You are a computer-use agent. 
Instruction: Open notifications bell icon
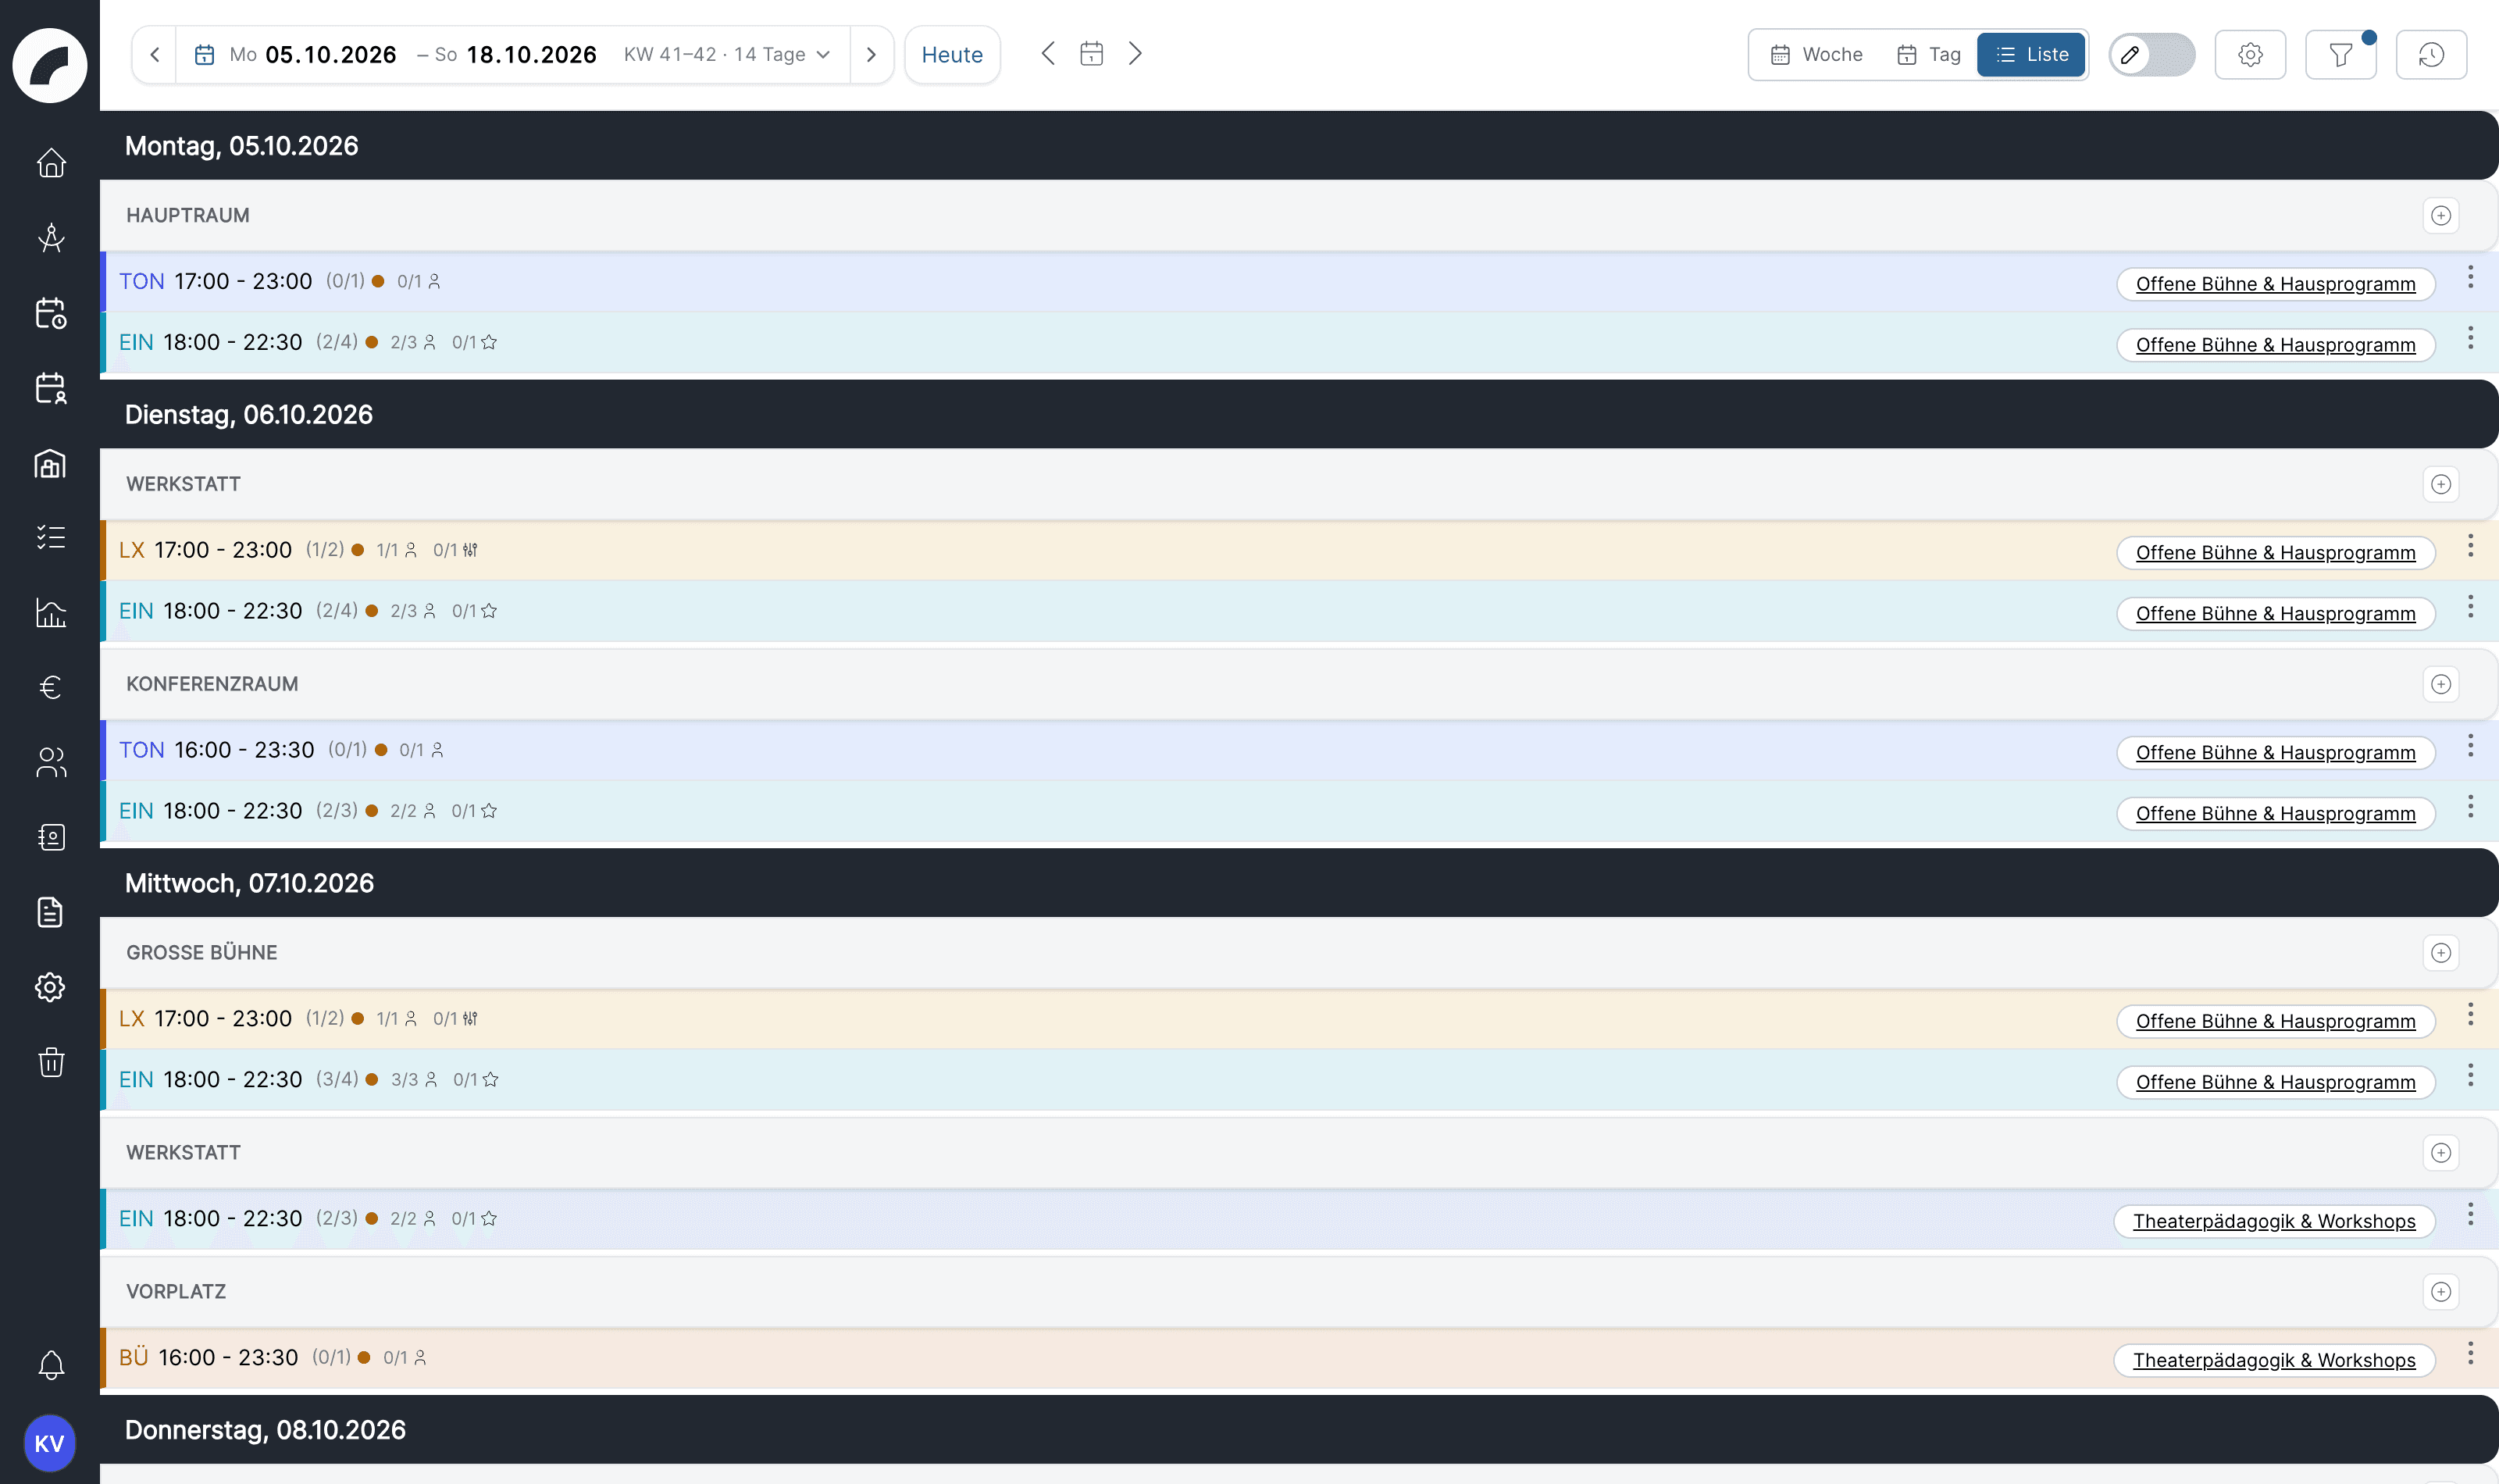click(51, 1365)
